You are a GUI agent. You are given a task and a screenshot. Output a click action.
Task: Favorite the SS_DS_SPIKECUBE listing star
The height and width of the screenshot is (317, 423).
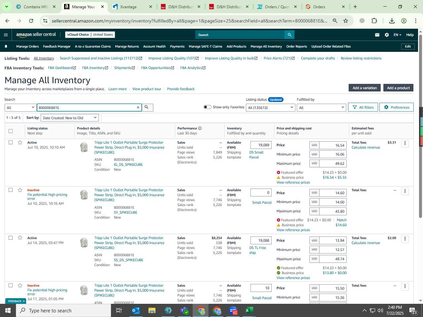(20, 238)
